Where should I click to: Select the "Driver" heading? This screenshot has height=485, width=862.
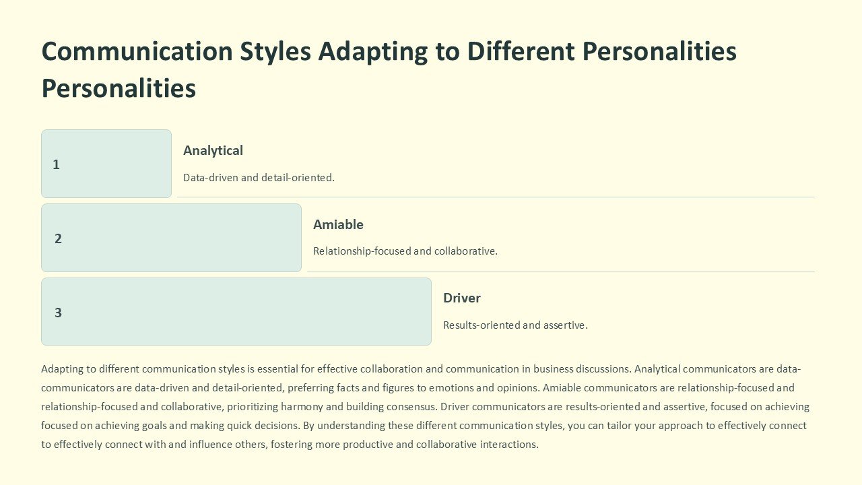click(462, 298)
